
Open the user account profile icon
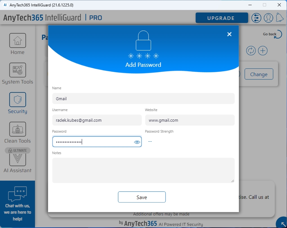(x=268, y=18)
